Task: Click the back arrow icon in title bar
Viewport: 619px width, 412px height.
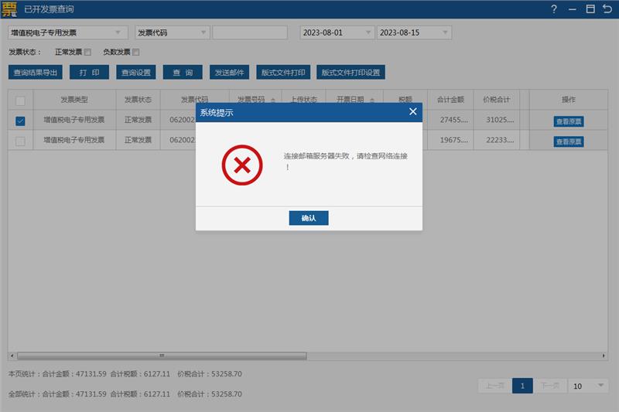Action: (607, 9)
